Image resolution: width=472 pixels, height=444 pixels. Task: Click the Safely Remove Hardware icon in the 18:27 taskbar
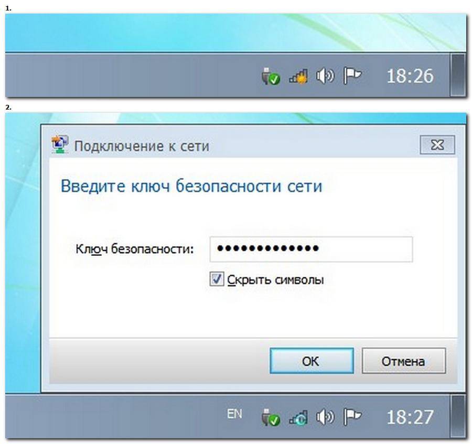[x=271, y=417]
